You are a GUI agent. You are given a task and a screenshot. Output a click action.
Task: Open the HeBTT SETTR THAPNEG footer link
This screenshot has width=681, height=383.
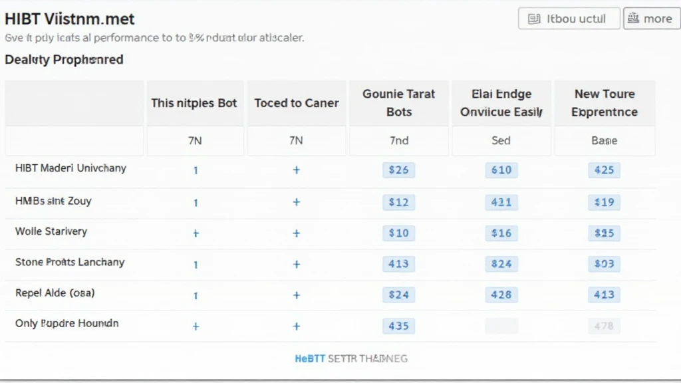[350, 358]
